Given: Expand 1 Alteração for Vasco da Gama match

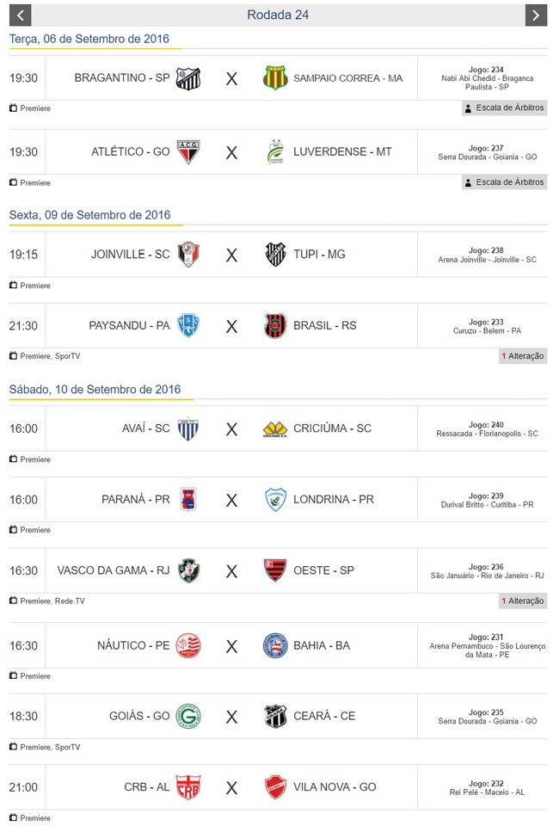Looking at the screenshot, I should tap(523, 601).
